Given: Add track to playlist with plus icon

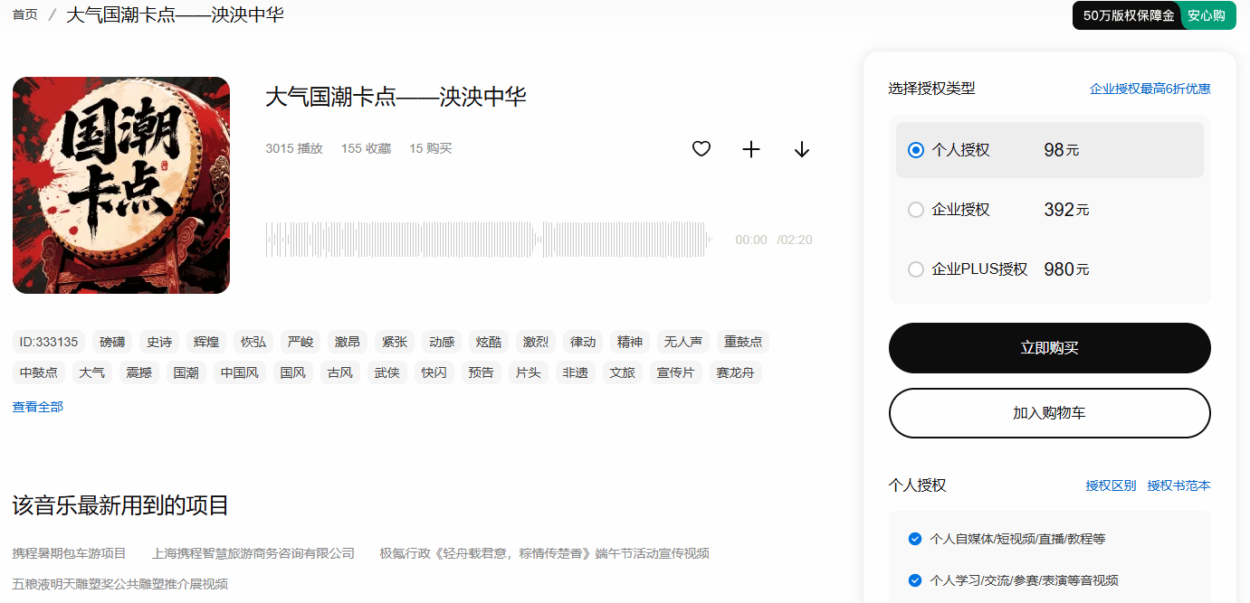Looking at the screenshot, I should [751, 149].
